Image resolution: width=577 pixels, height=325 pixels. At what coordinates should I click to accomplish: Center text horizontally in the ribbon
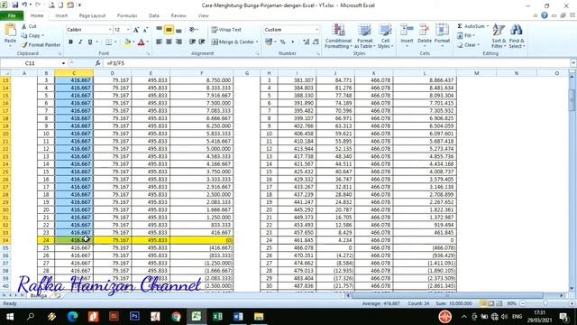169,42
